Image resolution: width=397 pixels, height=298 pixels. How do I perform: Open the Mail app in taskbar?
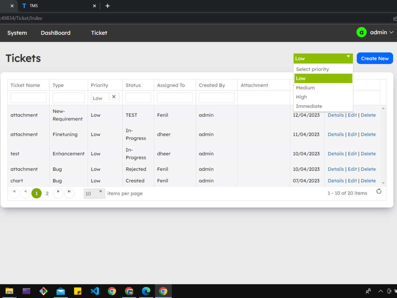click(x=60, y=291)
